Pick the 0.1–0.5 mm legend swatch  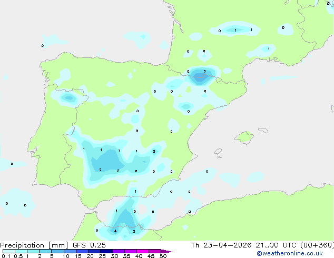pos(9,251)
